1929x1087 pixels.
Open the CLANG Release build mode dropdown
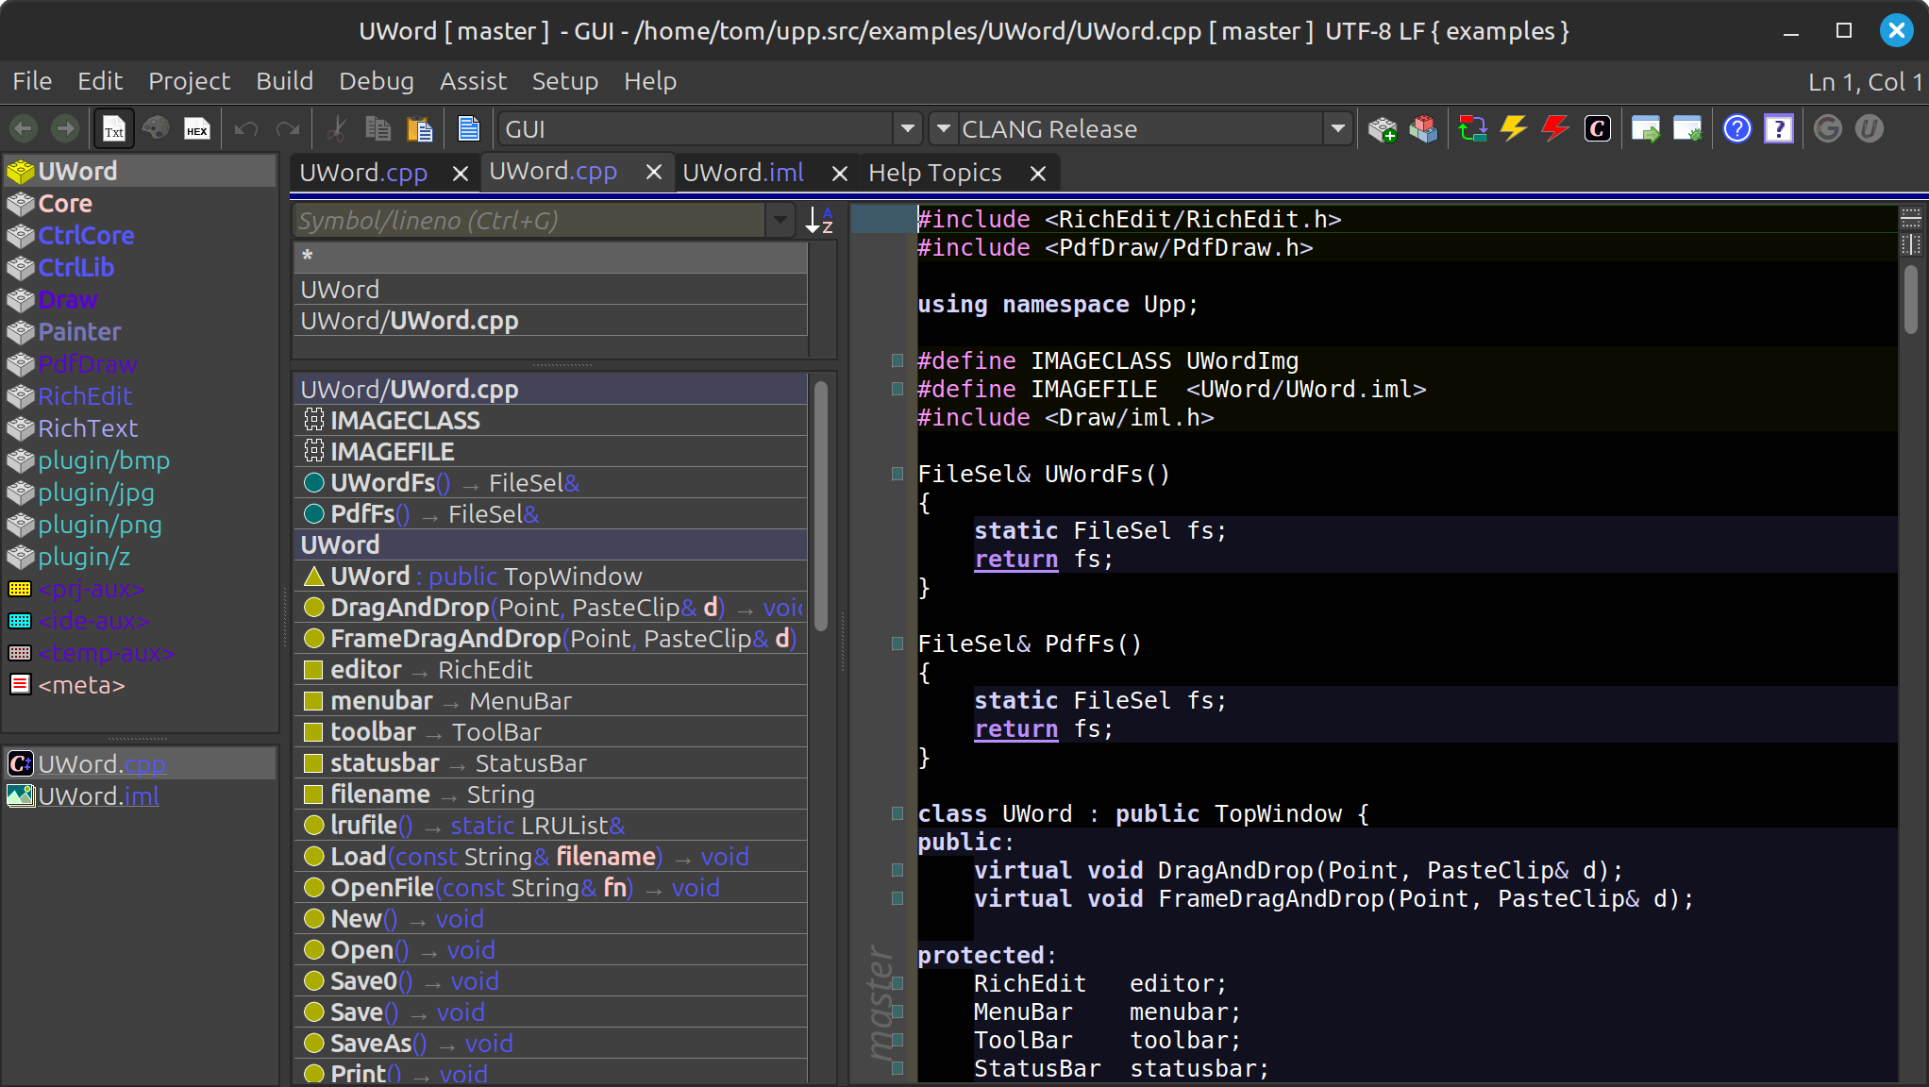click(1337, 128)
